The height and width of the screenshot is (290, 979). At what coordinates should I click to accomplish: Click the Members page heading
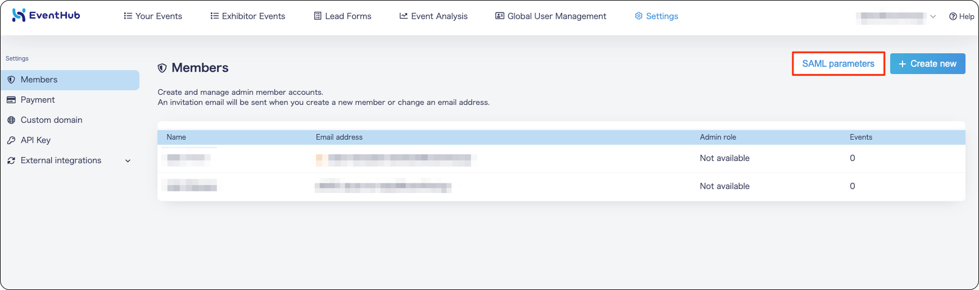click(x=200, y=68)
